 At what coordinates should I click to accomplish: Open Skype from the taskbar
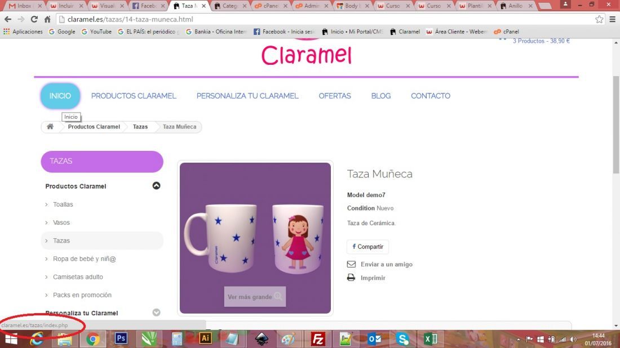point(402,338)
